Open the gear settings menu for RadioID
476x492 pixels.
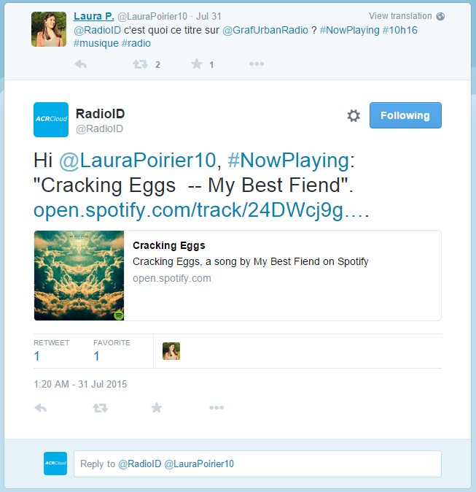coord(354,115)
